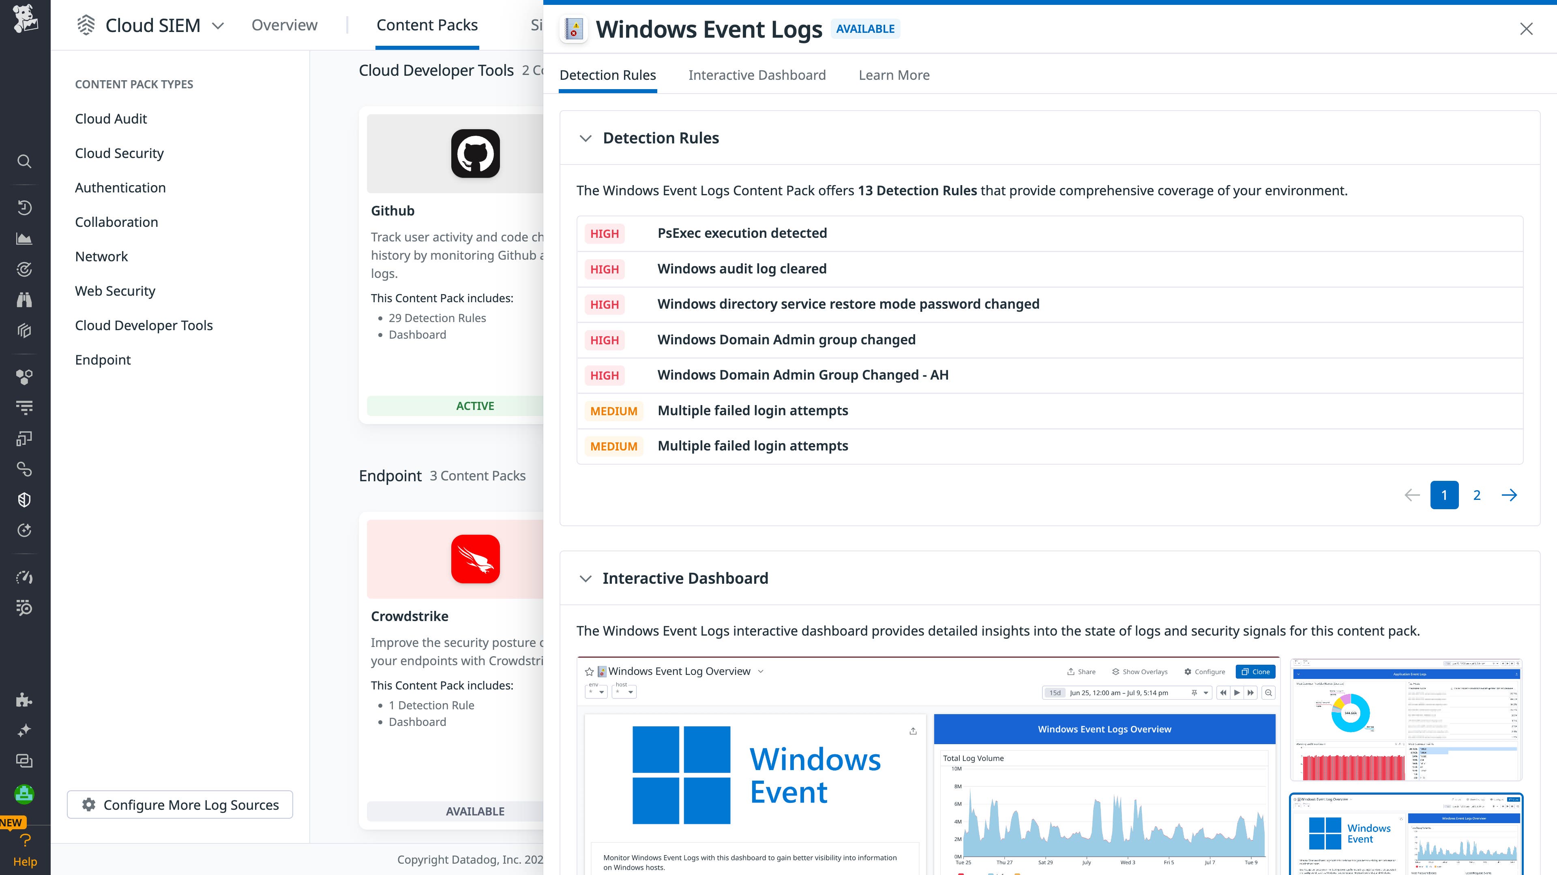The width and height of the screenshot is (1557, 875).
Task: Click the Configure More Log Sources button
Action: click(x=180, y=805)
